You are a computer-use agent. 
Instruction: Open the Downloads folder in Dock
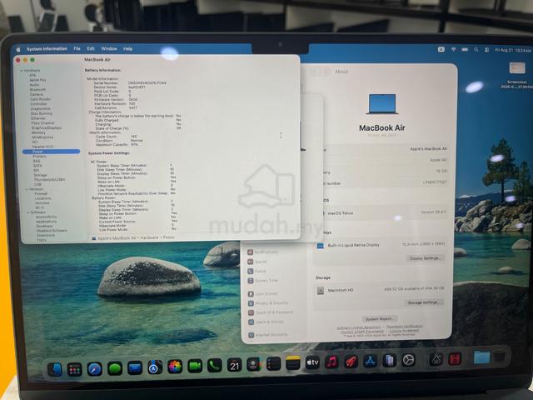click(481, 357)
